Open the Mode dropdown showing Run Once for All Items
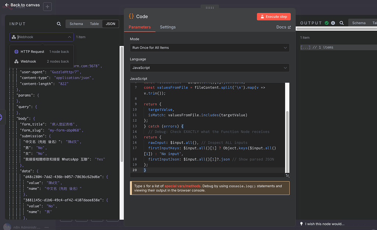Viewport: 377px width, 230px height. click(209, 47)
